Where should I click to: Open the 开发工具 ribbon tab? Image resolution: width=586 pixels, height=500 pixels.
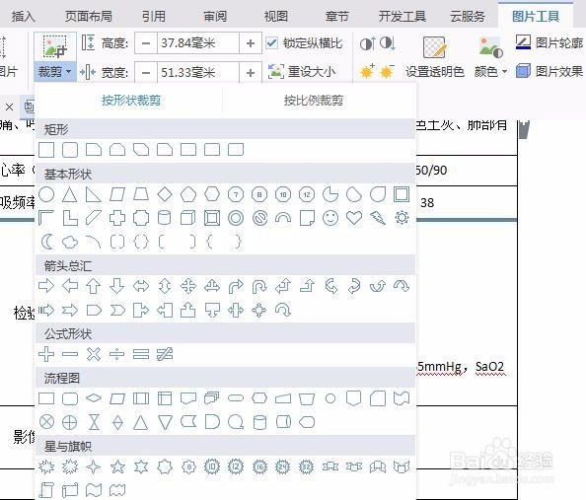tap(403, 17)
